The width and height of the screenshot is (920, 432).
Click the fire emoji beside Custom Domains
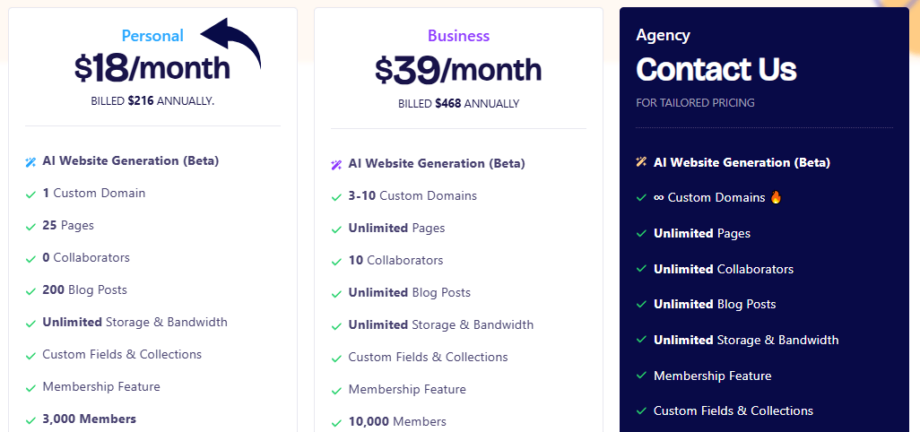point(777,197)
